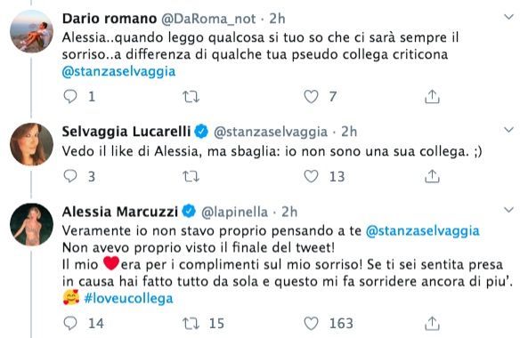Like Alessia Marcuzzi's tweet with 163 likes
Image resolution: width=528 pixels, height=338 pixels.
point(311,323)
